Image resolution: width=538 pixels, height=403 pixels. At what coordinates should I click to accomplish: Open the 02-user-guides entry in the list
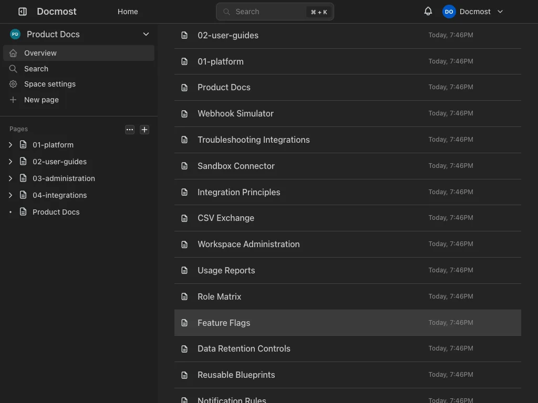point(348,35)
